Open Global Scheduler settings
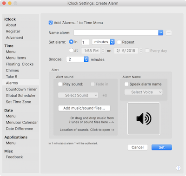Viewport: 186px width, 176px height. (20, 96)
